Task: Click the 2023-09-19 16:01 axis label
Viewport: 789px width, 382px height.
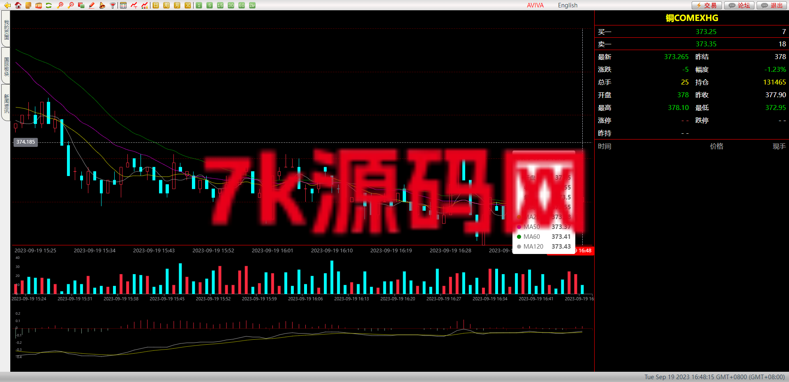Action: 272,250
